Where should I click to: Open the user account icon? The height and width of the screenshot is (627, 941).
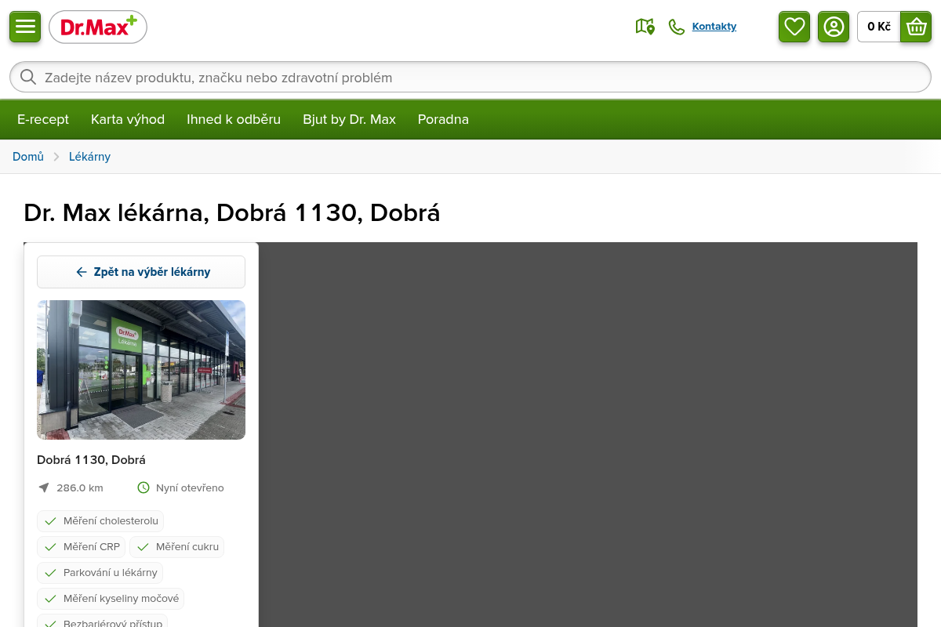(x=834, y=27)
